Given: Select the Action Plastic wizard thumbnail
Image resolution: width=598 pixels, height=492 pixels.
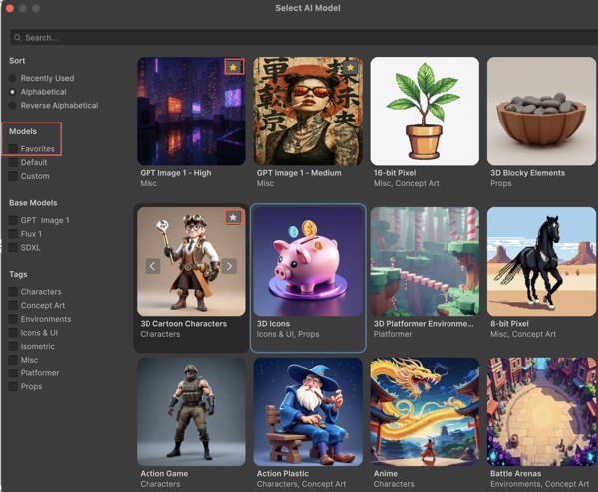Looking at the screenshot, I should pyautogui.click(x=308, y=411).
